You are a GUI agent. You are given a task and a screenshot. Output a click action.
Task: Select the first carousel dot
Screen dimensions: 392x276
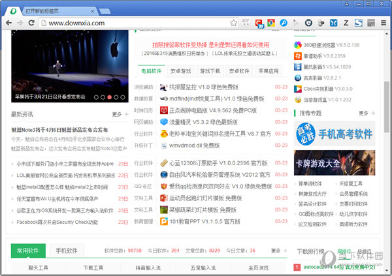point(96,97)
